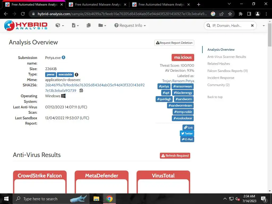This screenshot has width=272, height=204.
Task: Click the VirusTotal result card
Action: pyautogui.click(x=163, y=182)
